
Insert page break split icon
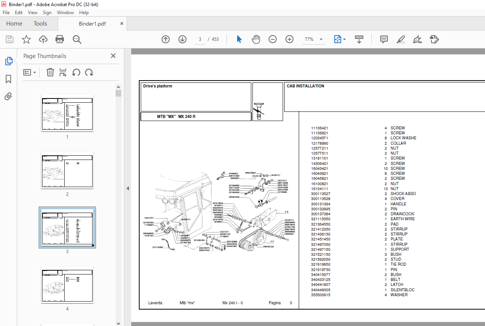coord(63,72)
